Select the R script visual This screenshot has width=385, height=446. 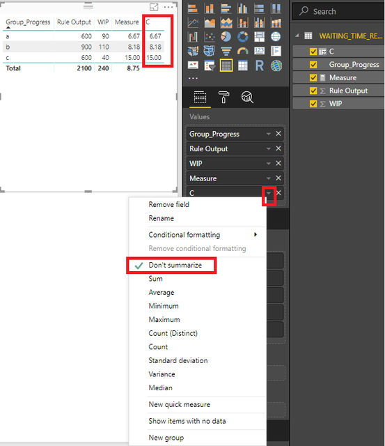259,66
